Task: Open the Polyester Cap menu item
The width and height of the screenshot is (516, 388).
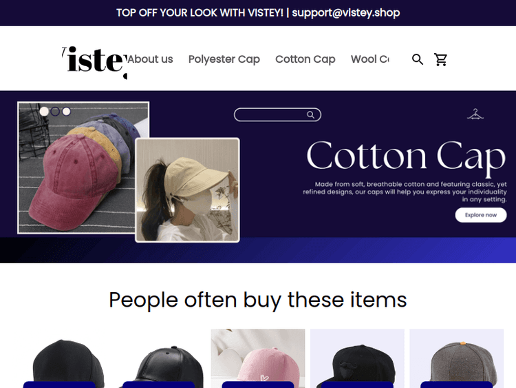Action: (224, 59)
